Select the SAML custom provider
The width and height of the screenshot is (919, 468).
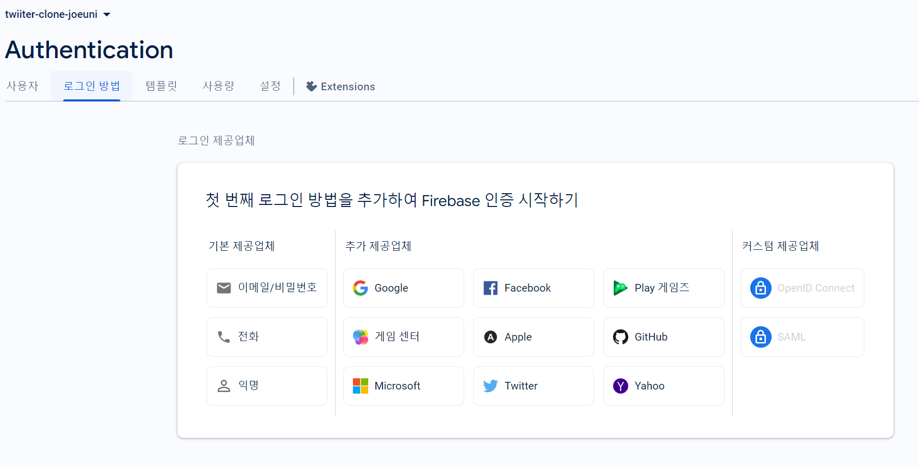point(802,337)
